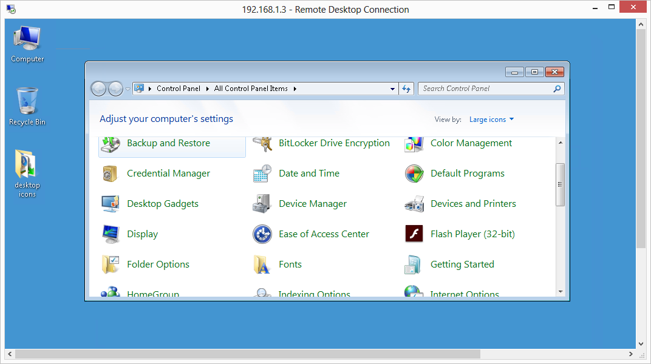Open the Display monitor icon
Viewport: 651px width, 364px height.
click(111, 234)
